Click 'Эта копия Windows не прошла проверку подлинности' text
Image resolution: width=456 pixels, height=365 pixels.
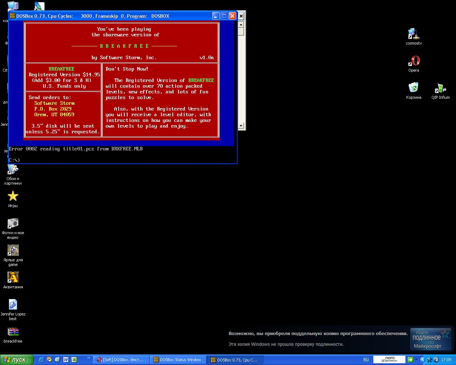(286, 344)
